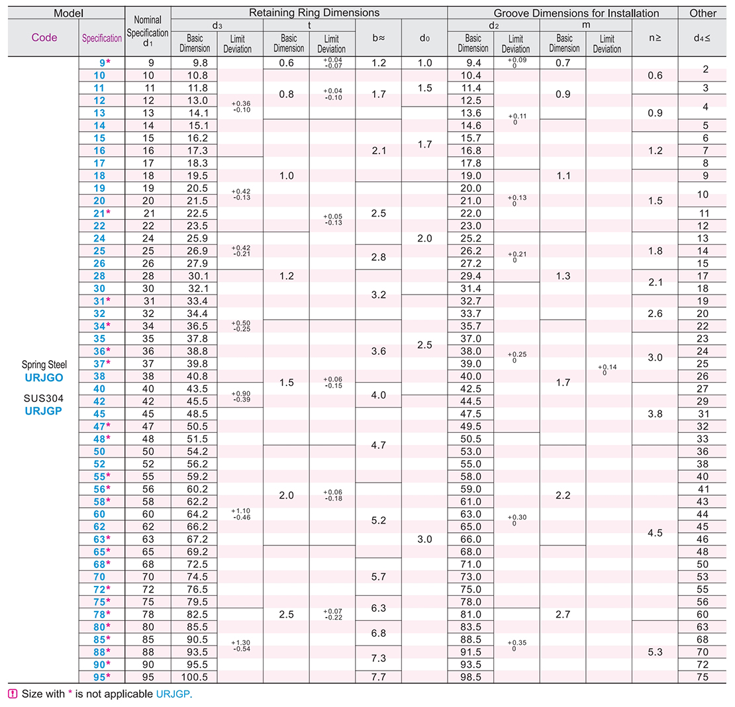Choose the blue specification code 31*
The image size is (735, 707).
point(102,301)
